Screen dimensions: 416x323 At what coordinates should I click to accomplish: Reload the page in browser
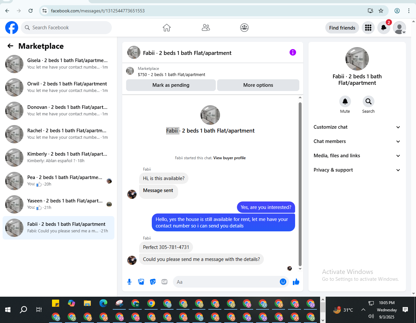click(x=31, y=11)
